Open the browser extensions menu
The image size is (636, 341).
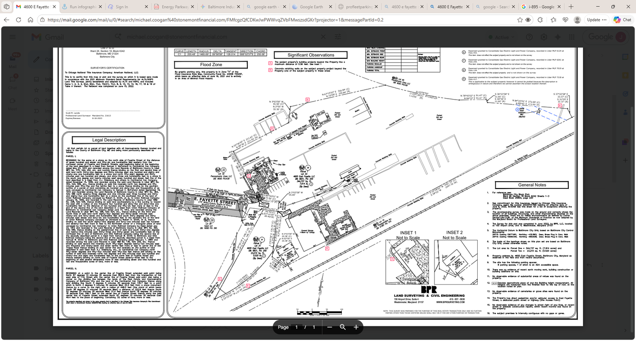[x=540, y=20]
